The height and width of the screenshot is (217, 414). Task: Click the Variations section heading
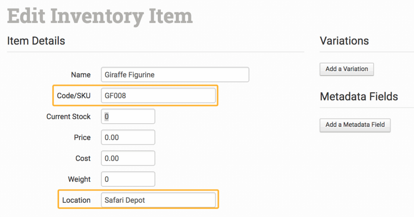pos(344,41)
